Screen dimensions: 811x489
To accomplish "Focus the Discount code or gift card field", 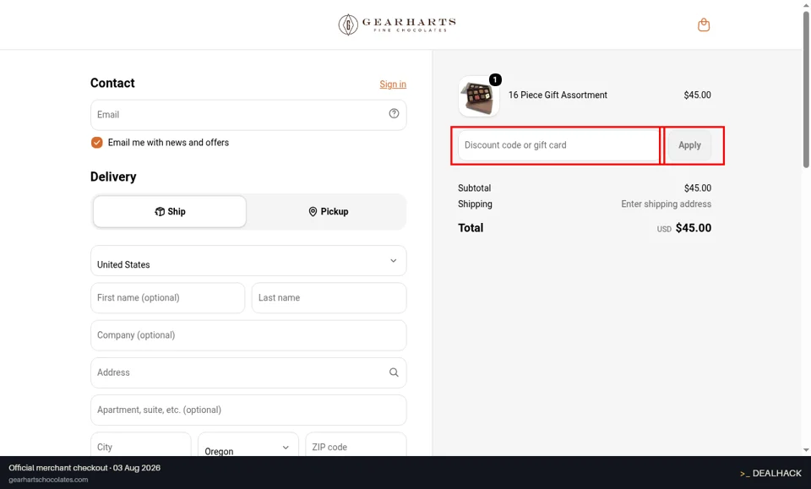I will (558, 145).
